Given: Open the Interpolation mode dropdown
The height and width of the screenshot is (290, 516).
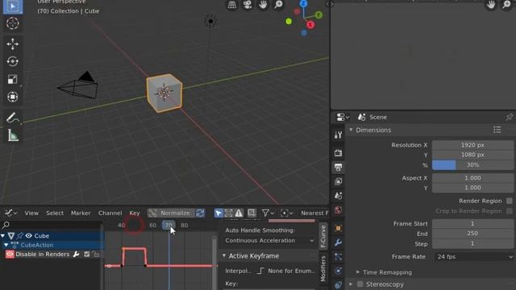Looking at the screenshot, I should coord(285,271).
